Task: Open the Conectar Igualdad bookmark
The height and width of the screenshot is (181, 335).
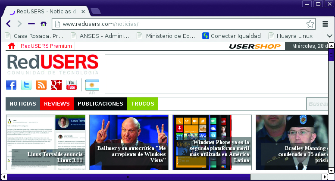Action: click(232, 36)
